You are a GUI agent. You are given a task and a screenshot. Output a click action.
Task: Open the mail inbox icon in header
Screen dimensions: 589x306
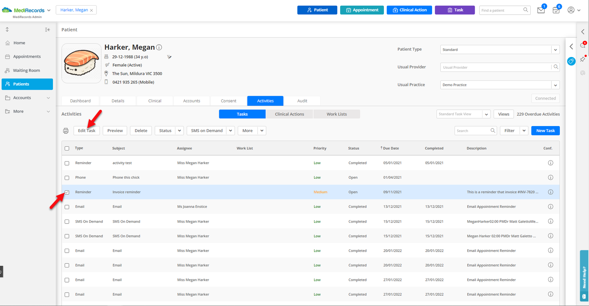[541, 10]
